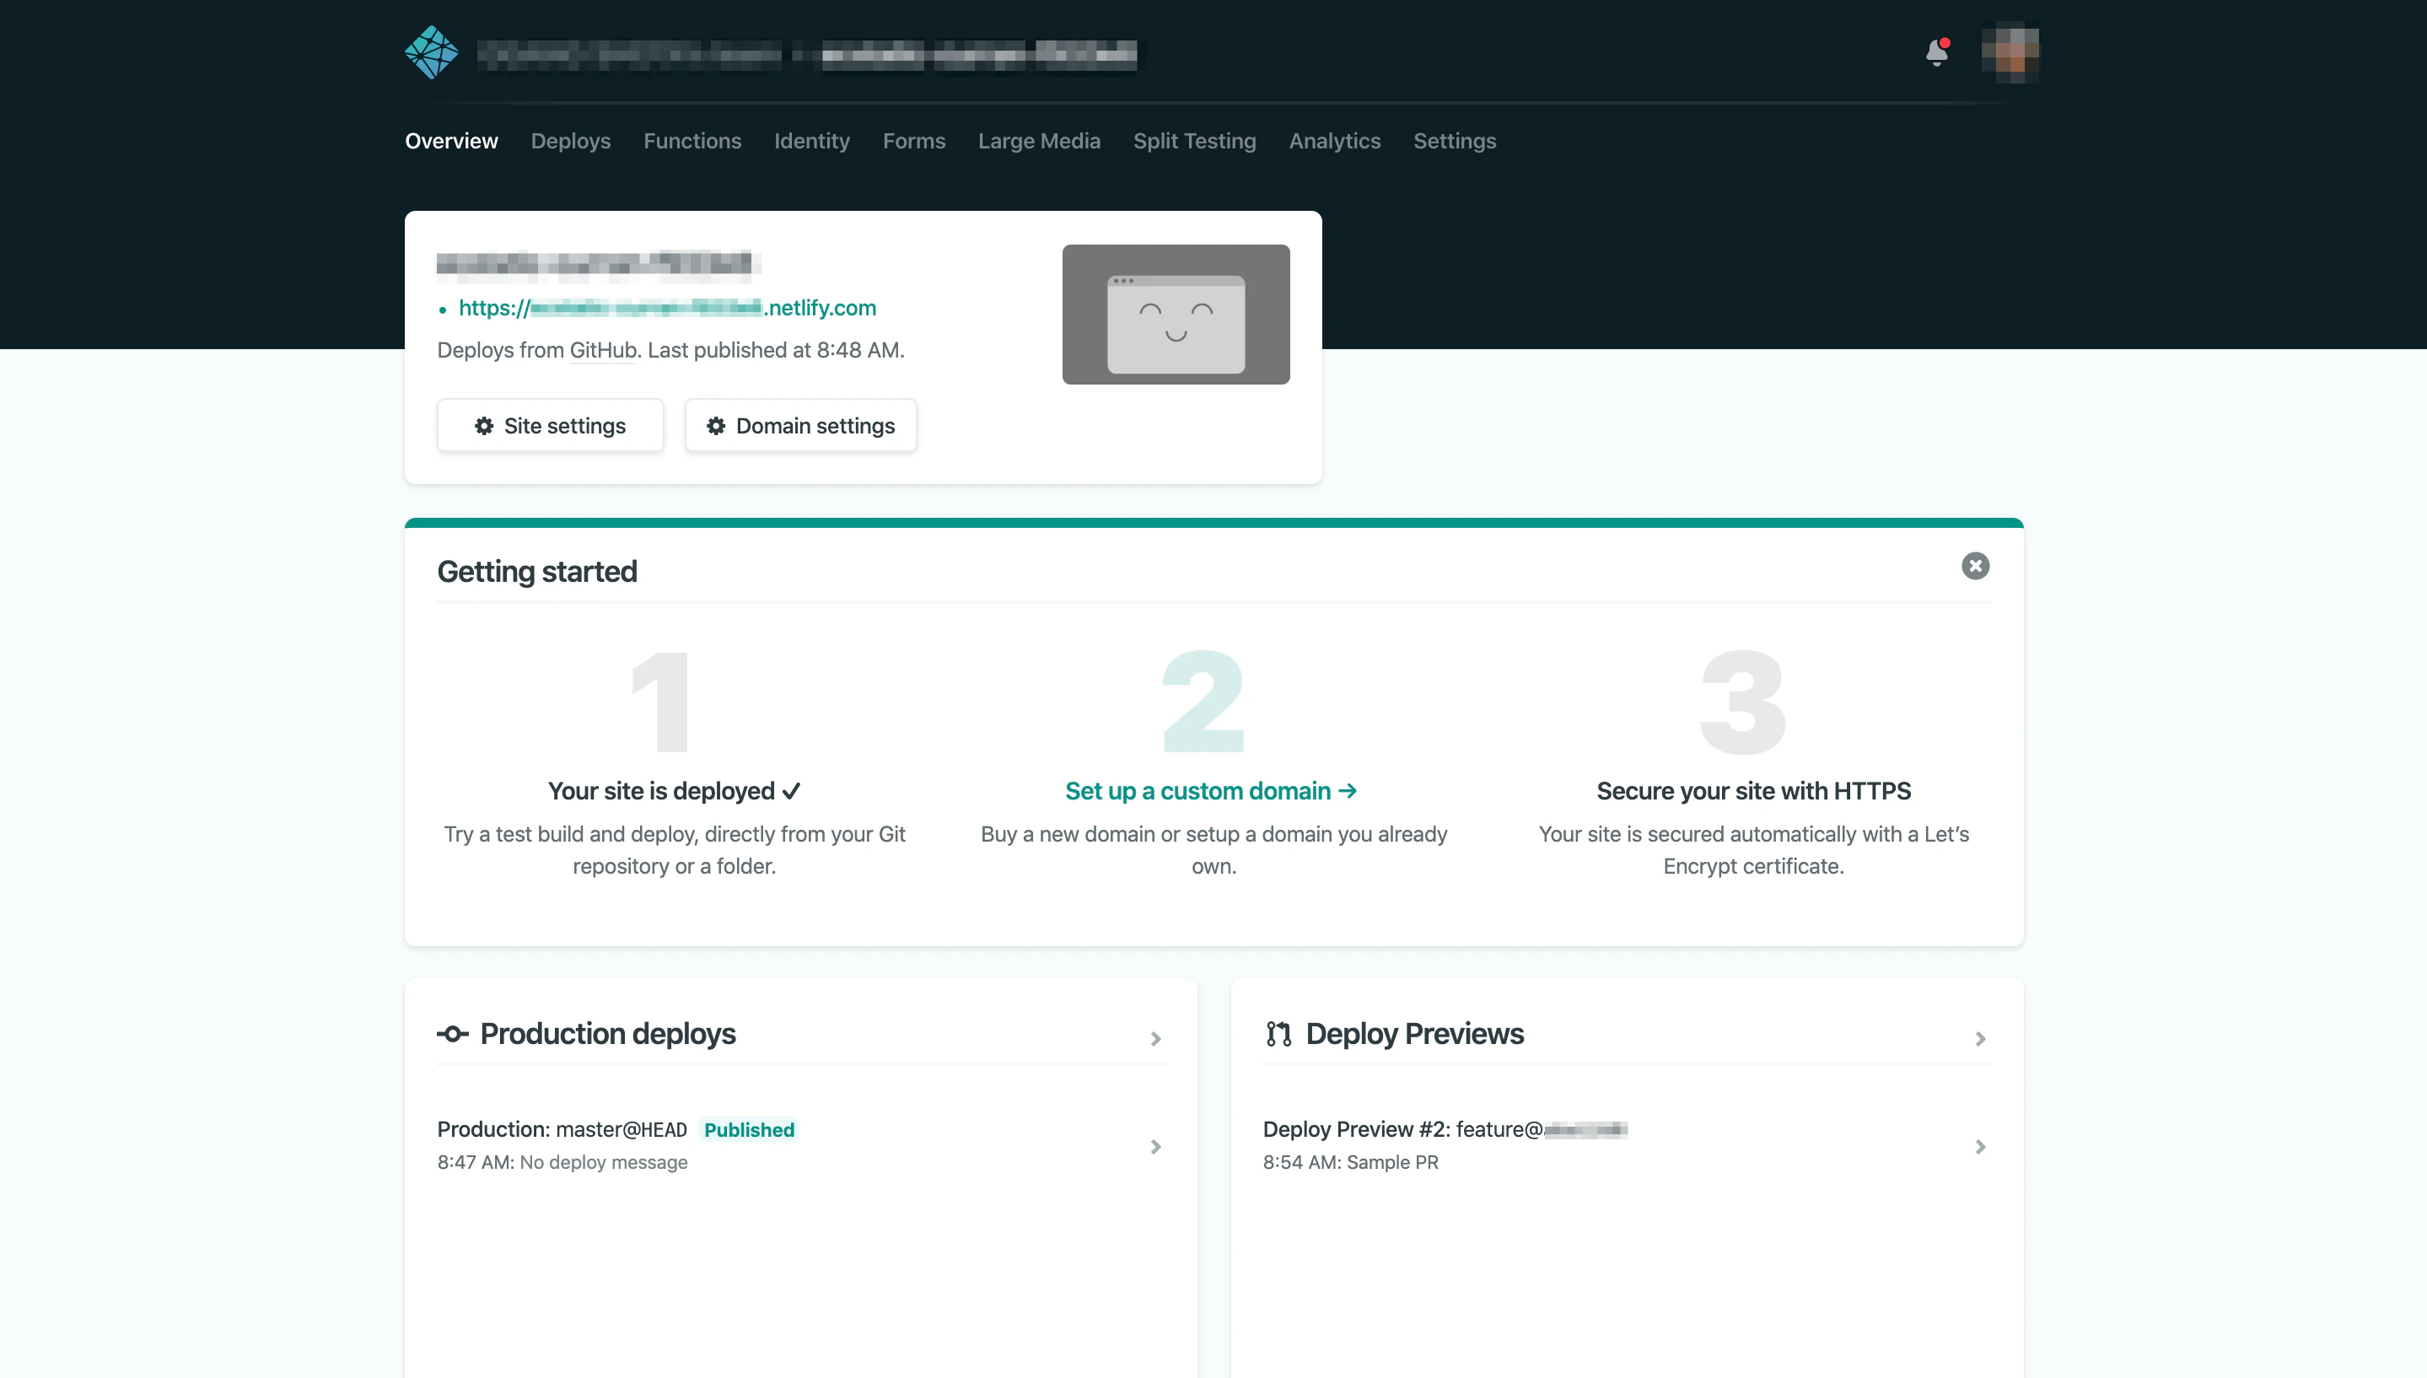Click '8:54 AM: Sample PR' text
The height and width of the screenshot is (1378, 2427).
1350,1162
